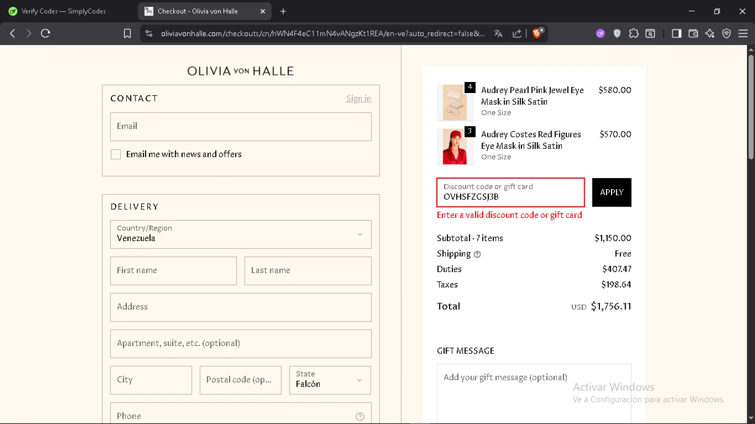Viewport: 755px width, 424px height.
Task: Click the share page icon
Action: 517,33
